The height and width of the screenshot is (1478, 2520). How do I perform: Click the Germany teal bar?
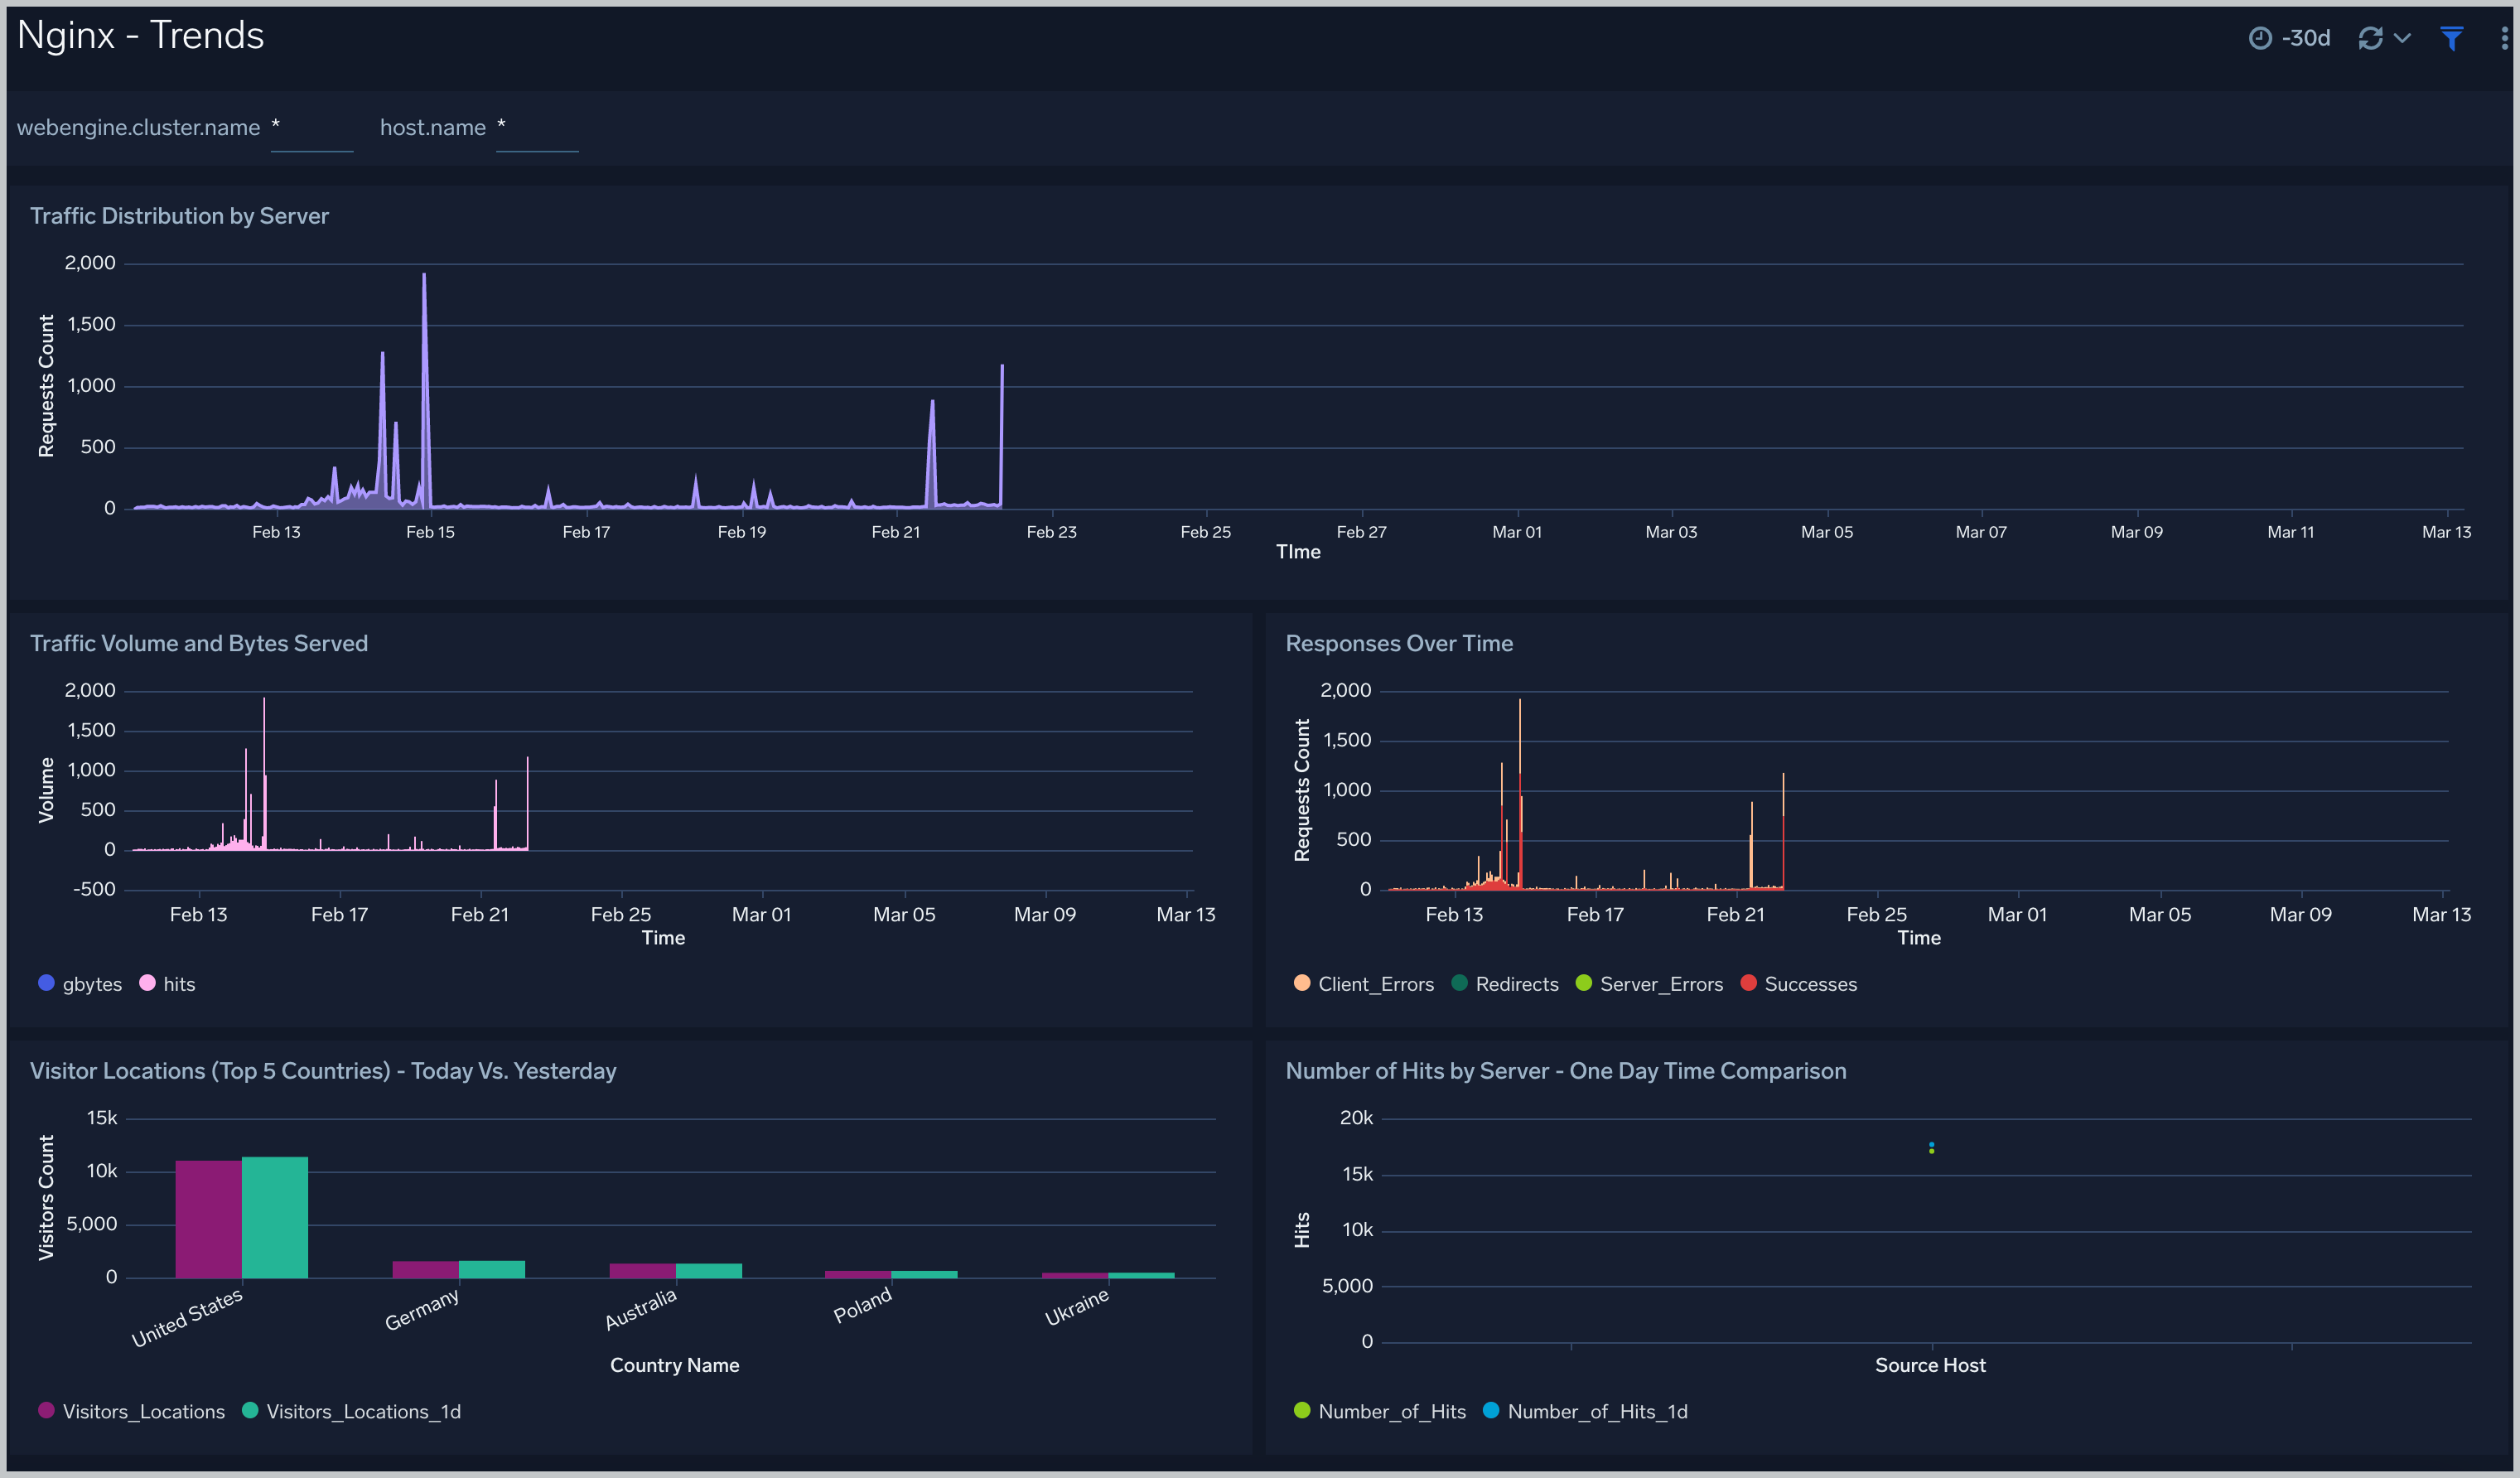tap(492, 1269)
